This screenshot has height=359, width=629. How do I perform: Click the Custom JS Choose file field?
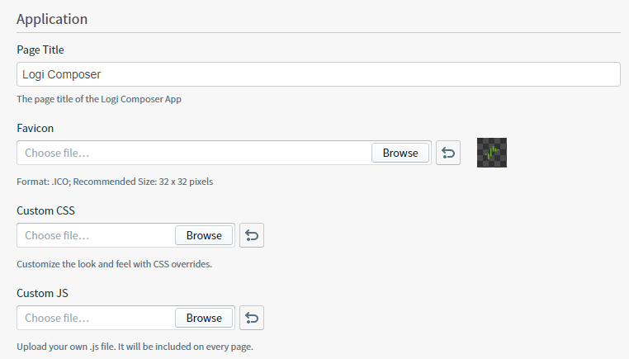pos(96,318)
